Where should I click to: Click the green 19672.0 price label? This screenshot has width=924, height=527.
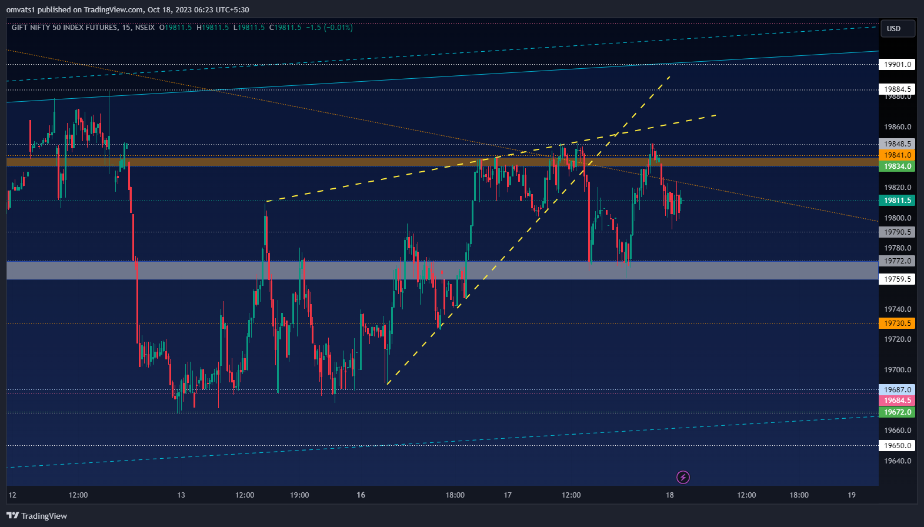tap(897, 412)
